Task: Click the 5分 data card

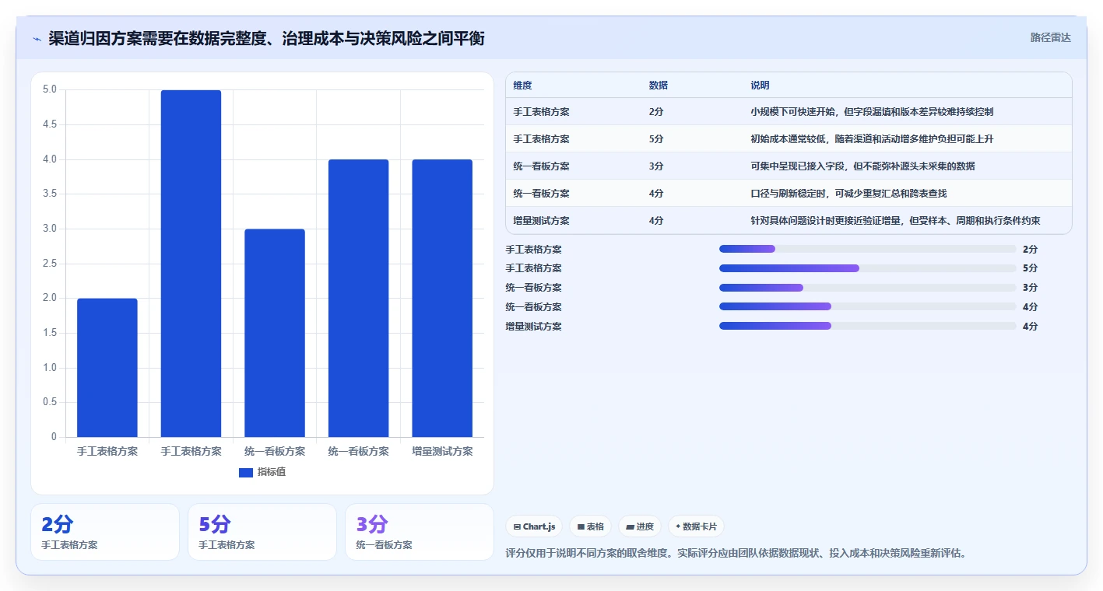Action: click(x=262, y=532)
